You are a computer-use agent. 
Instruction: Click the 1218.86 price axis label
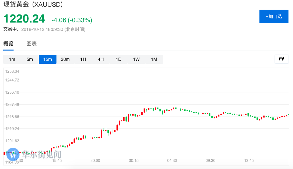(x=12, y=117)
